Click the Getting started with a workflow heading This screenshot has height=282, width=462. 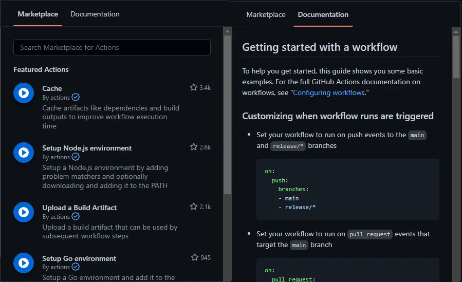[x=320, y=47]
